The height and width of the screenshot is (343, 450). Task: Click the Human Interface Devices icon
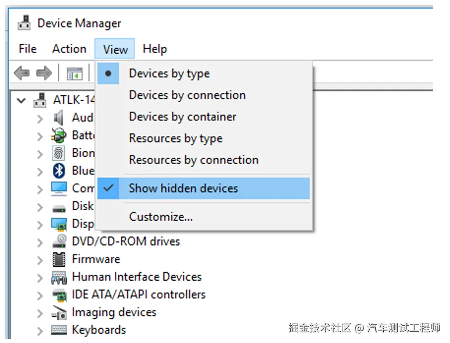[x=59, y=277]
